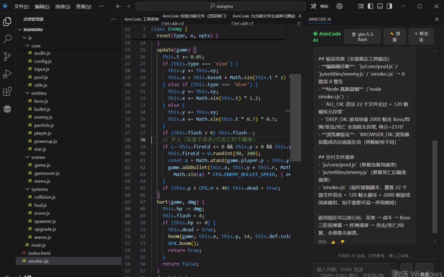
Task: Open boss.js in the explorer
Action: (41, 101)
